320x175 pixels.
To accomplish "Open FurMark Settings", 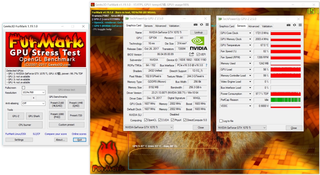I will point(19,140).
